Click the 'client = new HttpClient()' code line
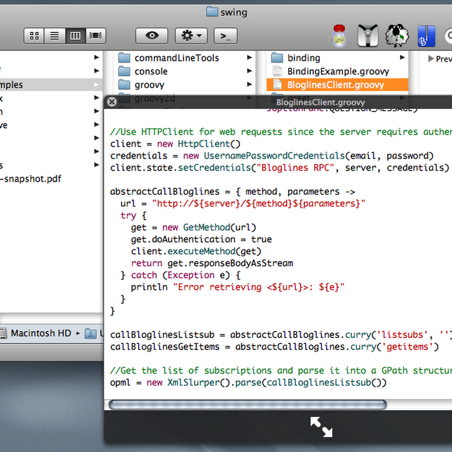This screenshot has width=452, height=452. pos(175,144)
